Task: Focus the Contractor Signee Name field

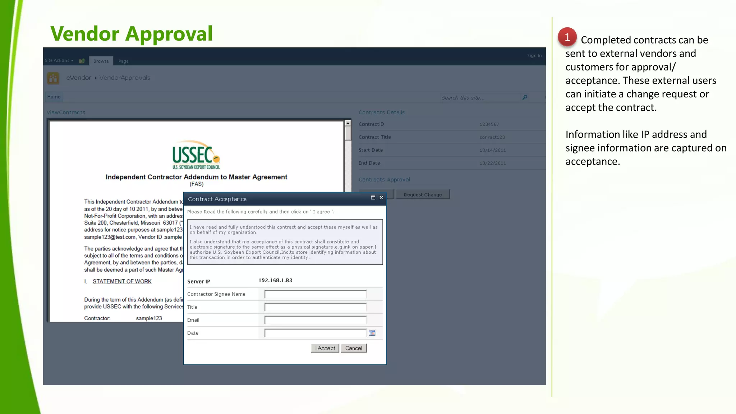Action: (x=316, y=294)
